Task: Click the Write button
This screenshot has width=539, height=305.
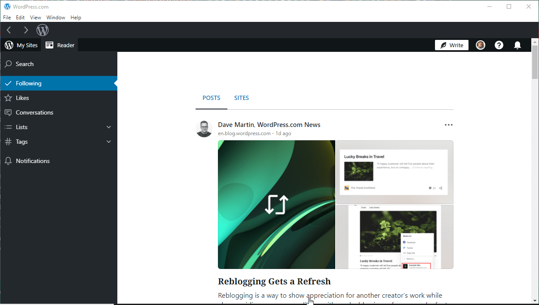Action: [x=452, y=45]
